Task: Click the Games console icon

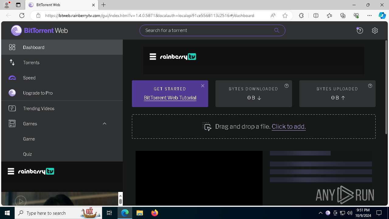Action: coord(12,123)
